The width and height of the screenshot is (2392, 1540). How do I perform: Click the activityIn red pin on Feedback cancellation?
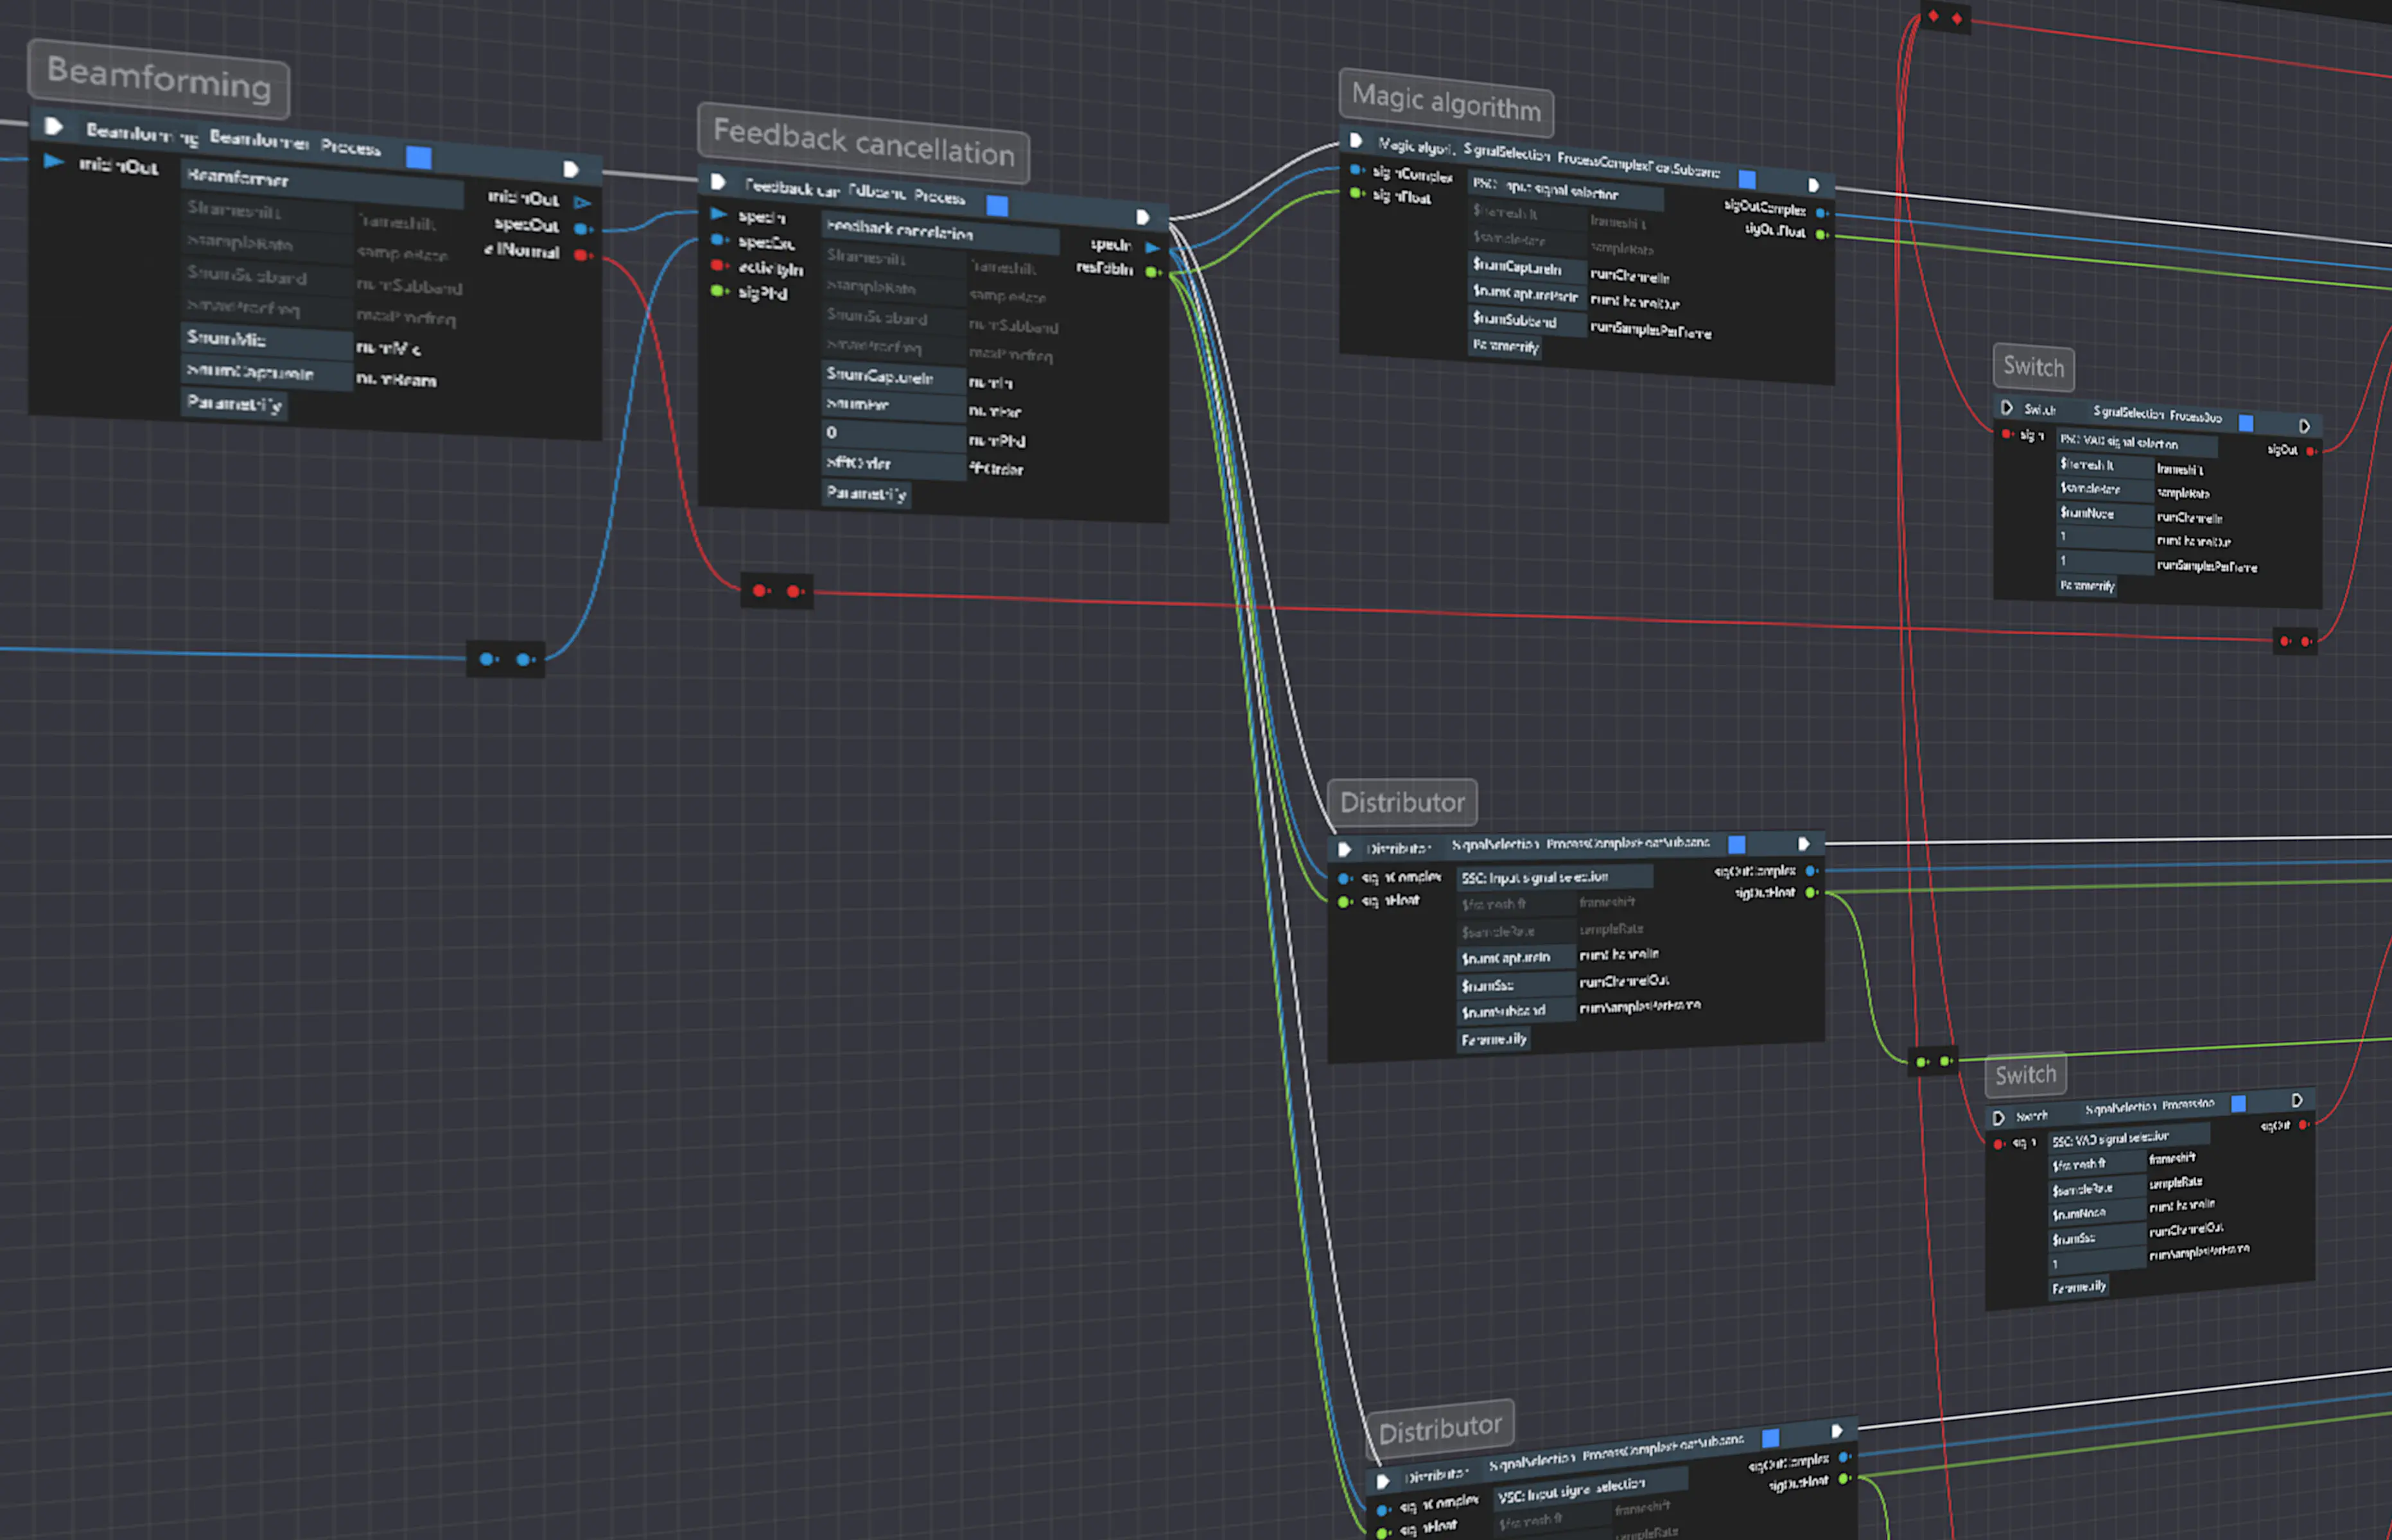(719, 266)
